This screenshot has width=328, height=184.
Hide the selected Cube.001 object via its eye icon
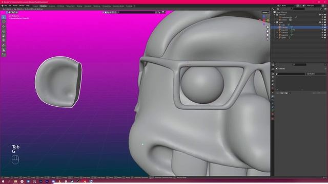322,27
